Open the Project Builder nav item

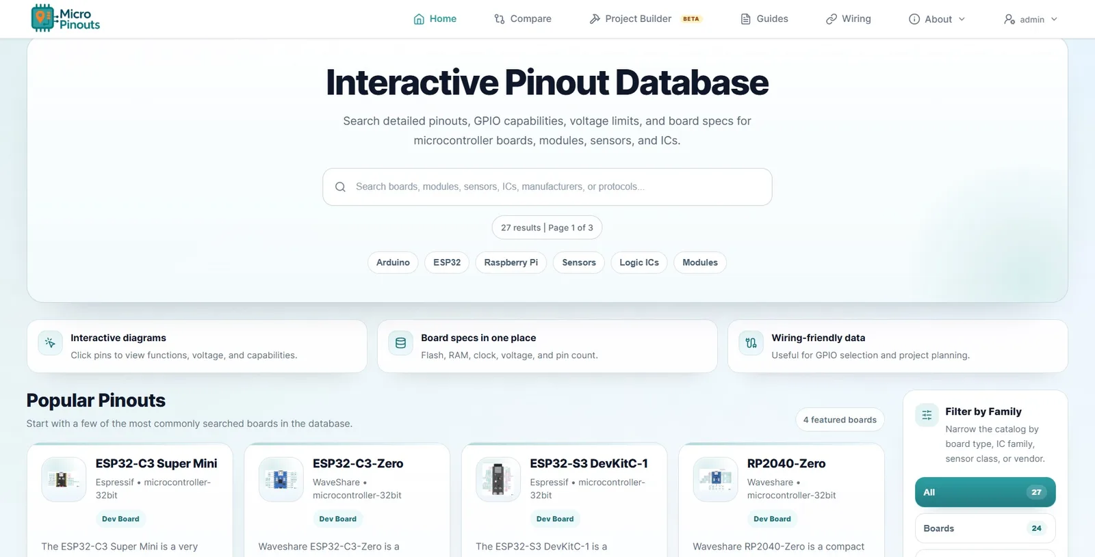click(645, 19)
